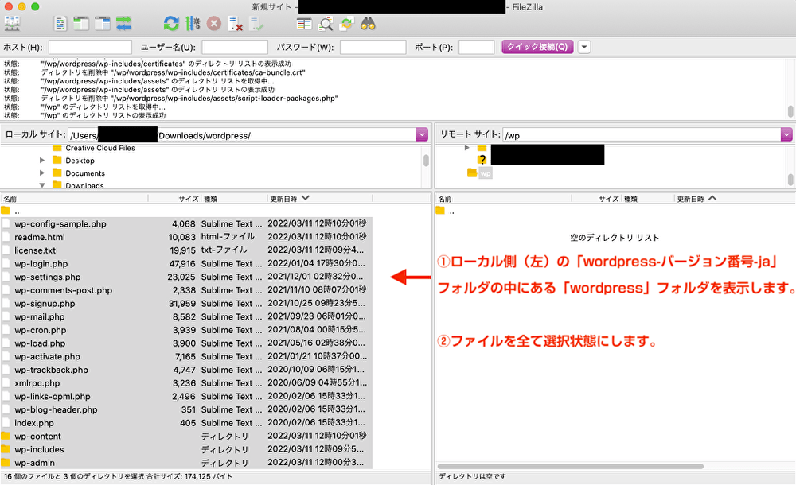Viewport: 796px width, 485px height.
Task: Refresh the file and folder lists
Action: (x=171, y=23)
